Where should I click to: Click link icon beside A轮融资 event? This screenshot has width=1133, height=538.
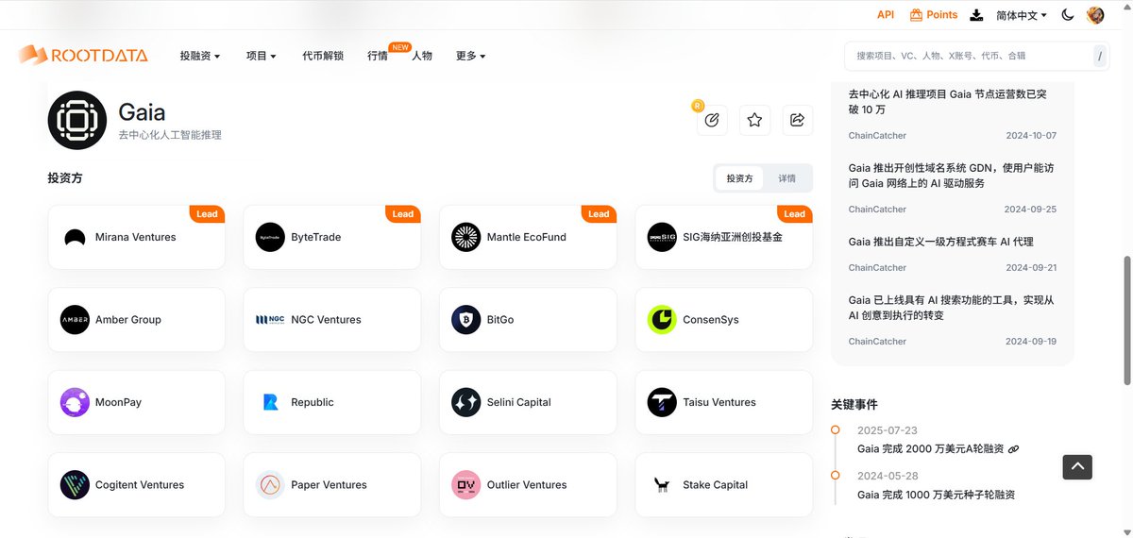pyautogui.click(x=1013, y=449)
